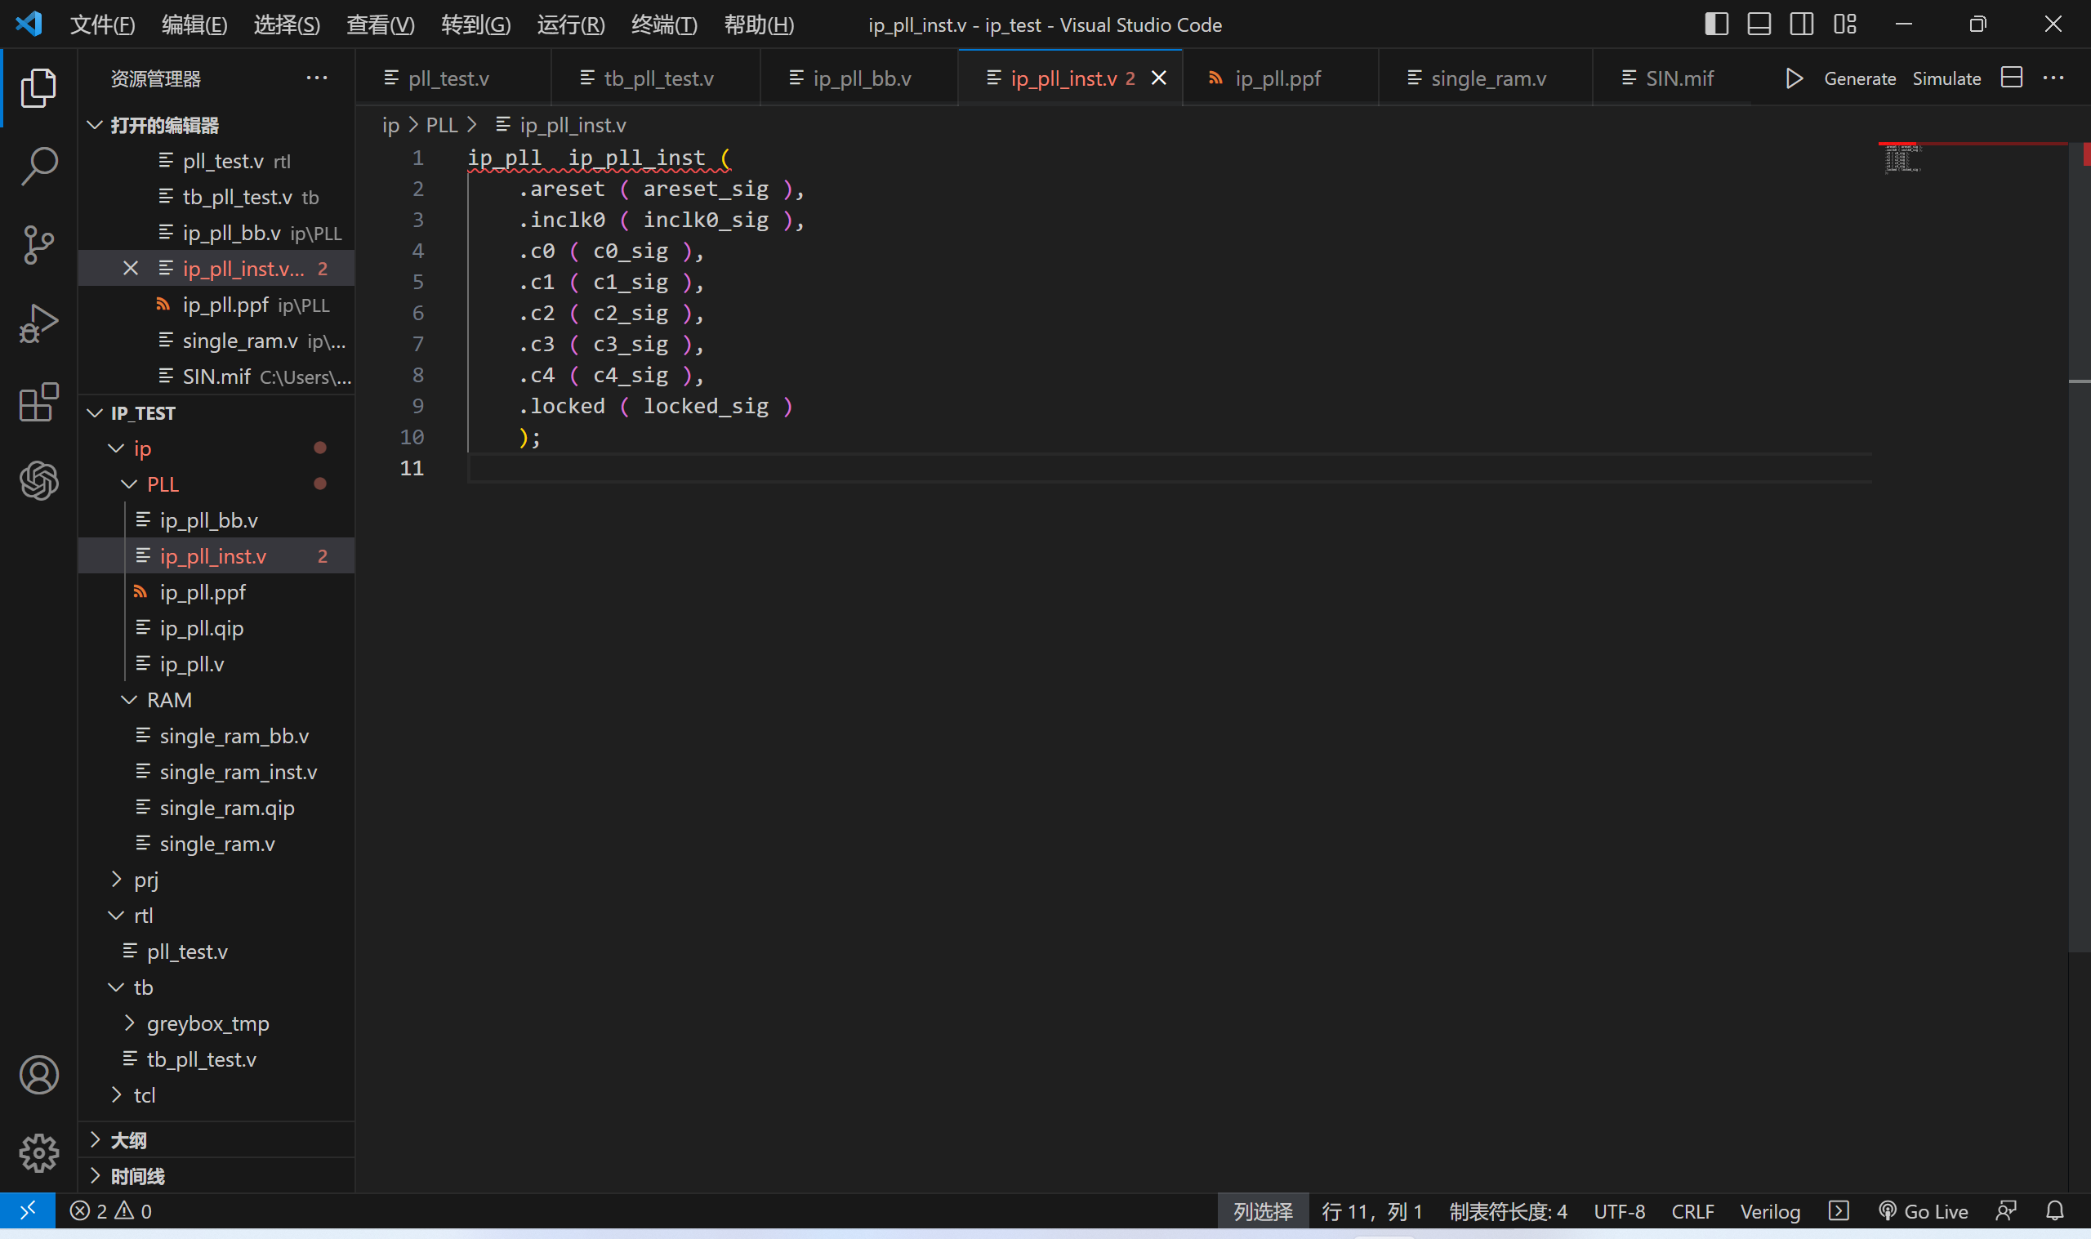Open the Accounts icon in activity bar

pyautogui.click(x=38, y=1075)
